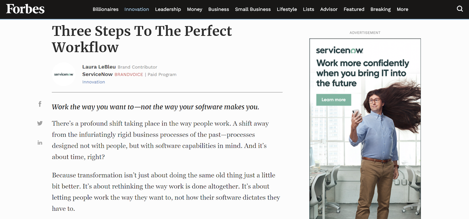Expand the Lists navigation menu
This screenshot has height=219, width=469.
pos(308,9)
